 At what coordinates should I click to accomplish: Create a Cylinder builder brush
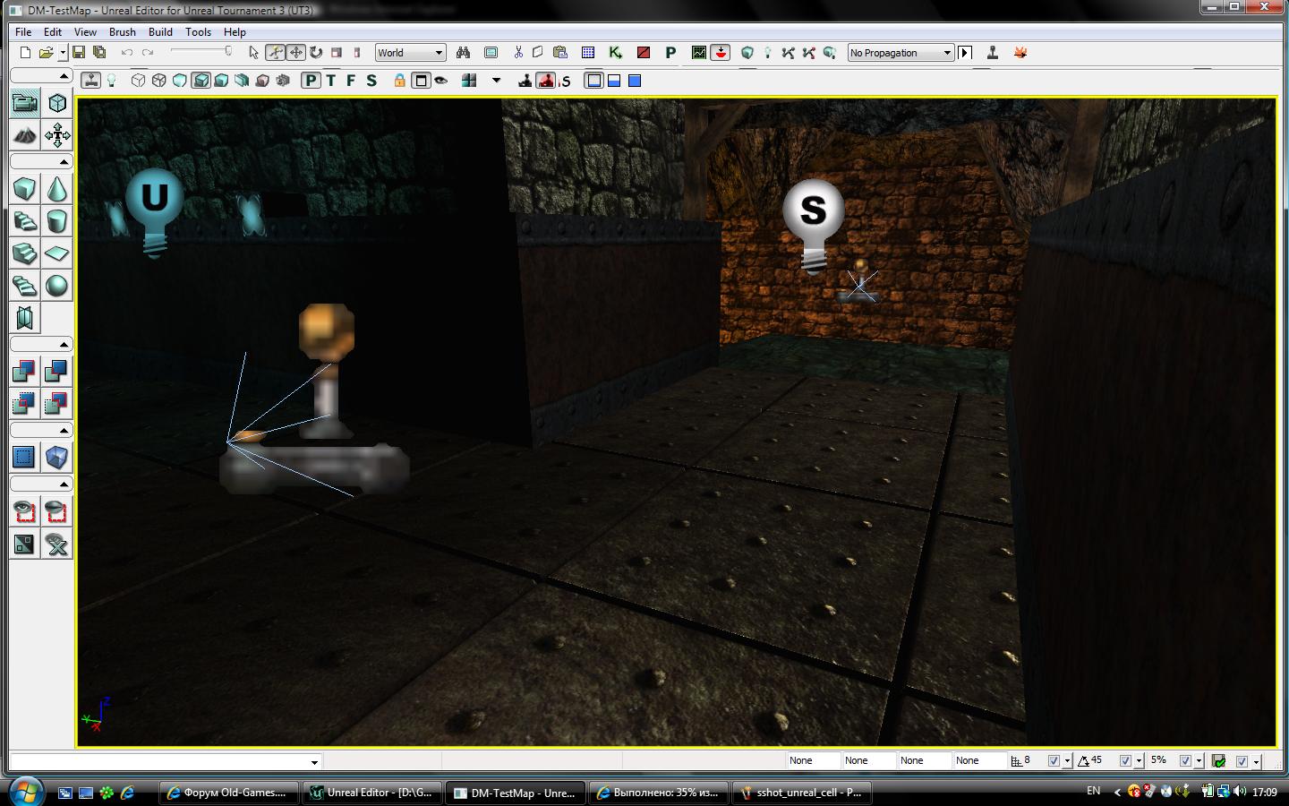pos(57,221)
